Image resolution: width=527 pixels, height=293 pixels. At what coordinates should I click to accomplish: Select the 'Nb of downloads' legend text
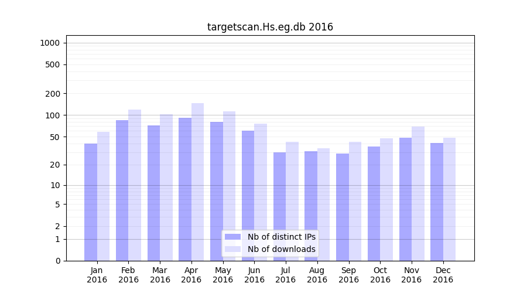[x=281, y=249]
